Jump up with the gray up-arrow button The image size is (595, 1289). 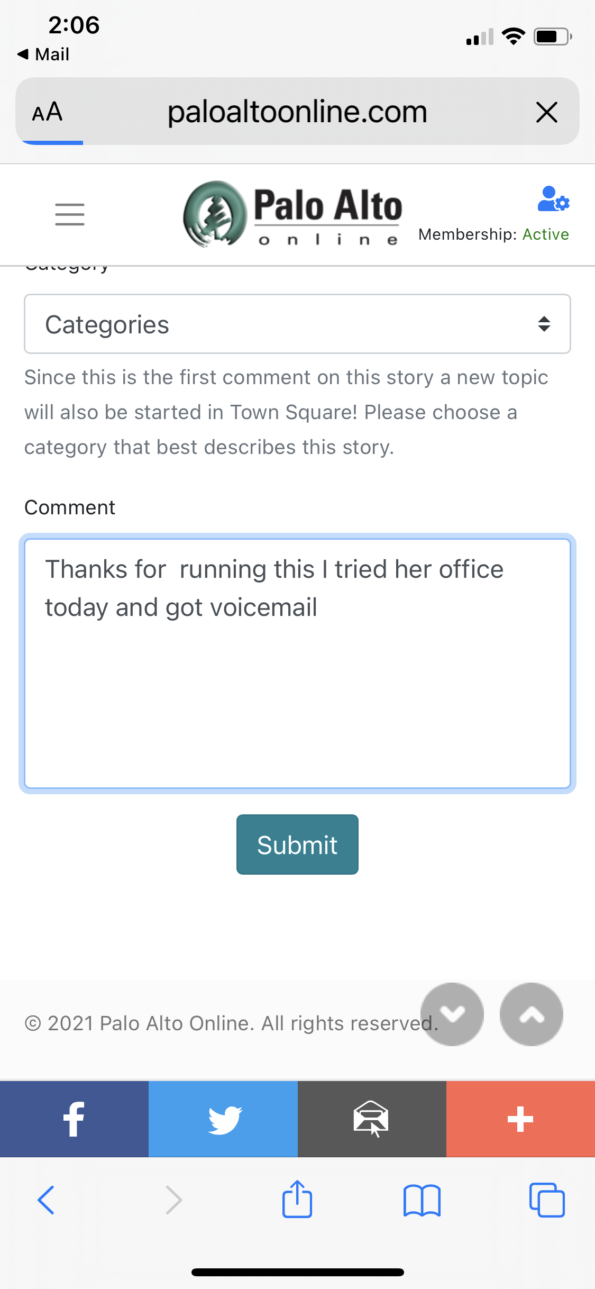531,1014
